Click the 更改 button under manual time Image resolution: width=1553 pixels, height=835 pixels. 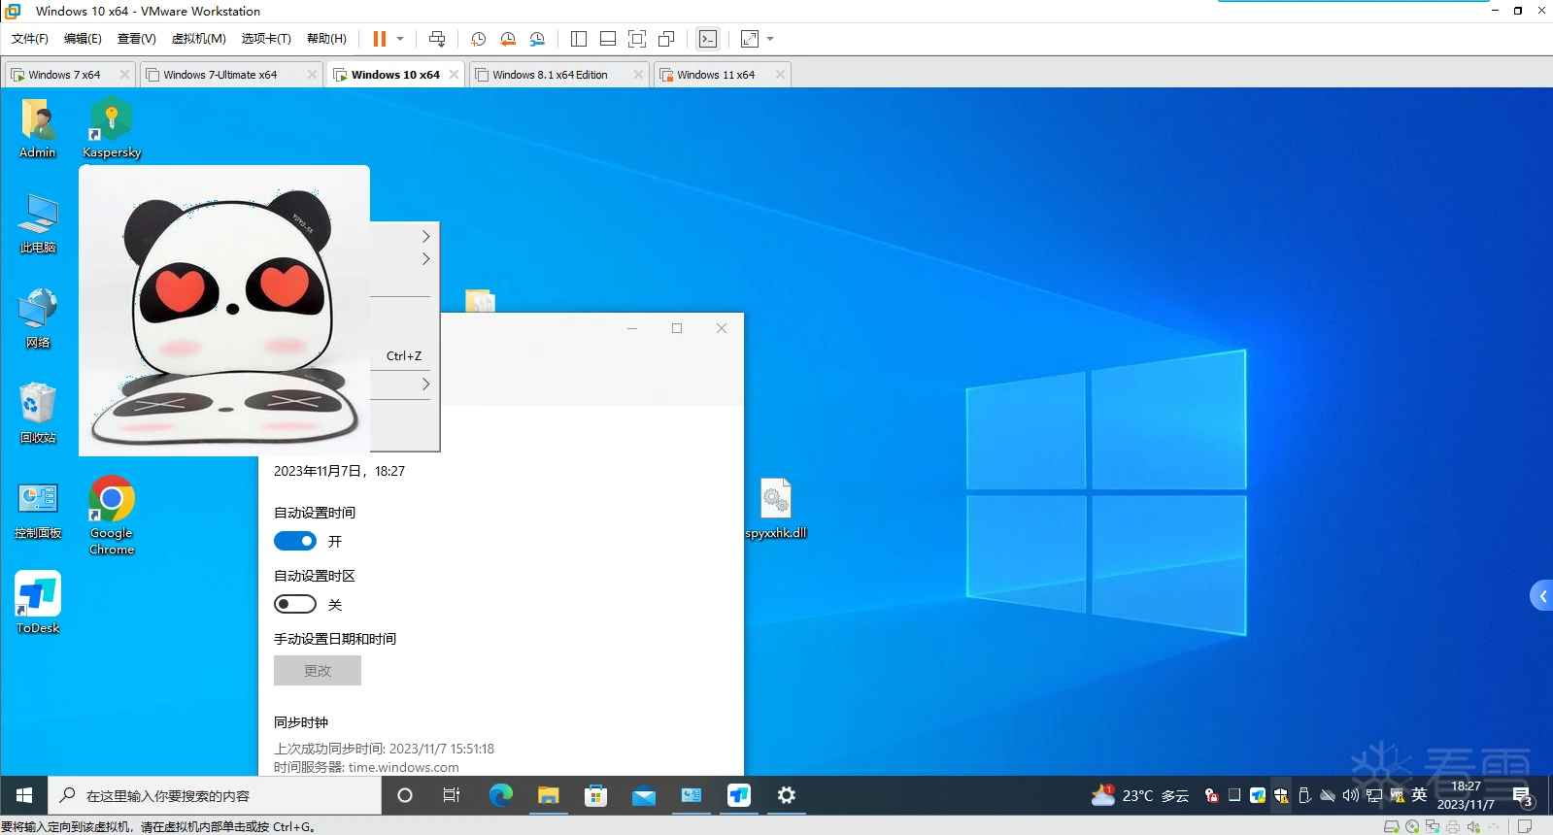(x=318, y=671)
